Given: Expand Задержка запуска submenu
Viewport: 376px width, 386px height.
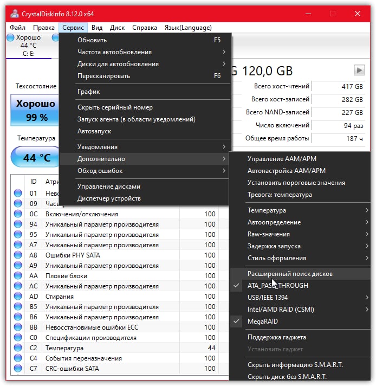Looking at the screenshot, I should [300, 246].
